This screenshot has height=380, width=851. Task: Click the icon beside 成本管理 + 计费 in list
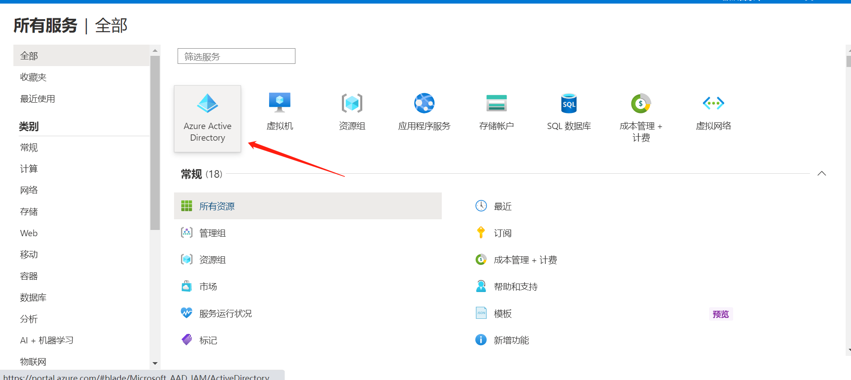[481, 259]
